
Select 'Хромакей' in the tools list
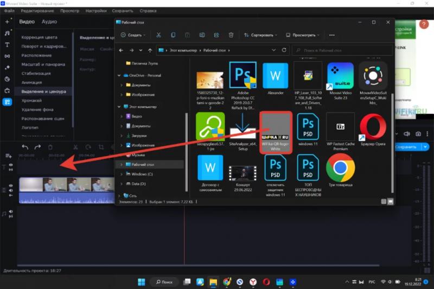pos(31,100)
